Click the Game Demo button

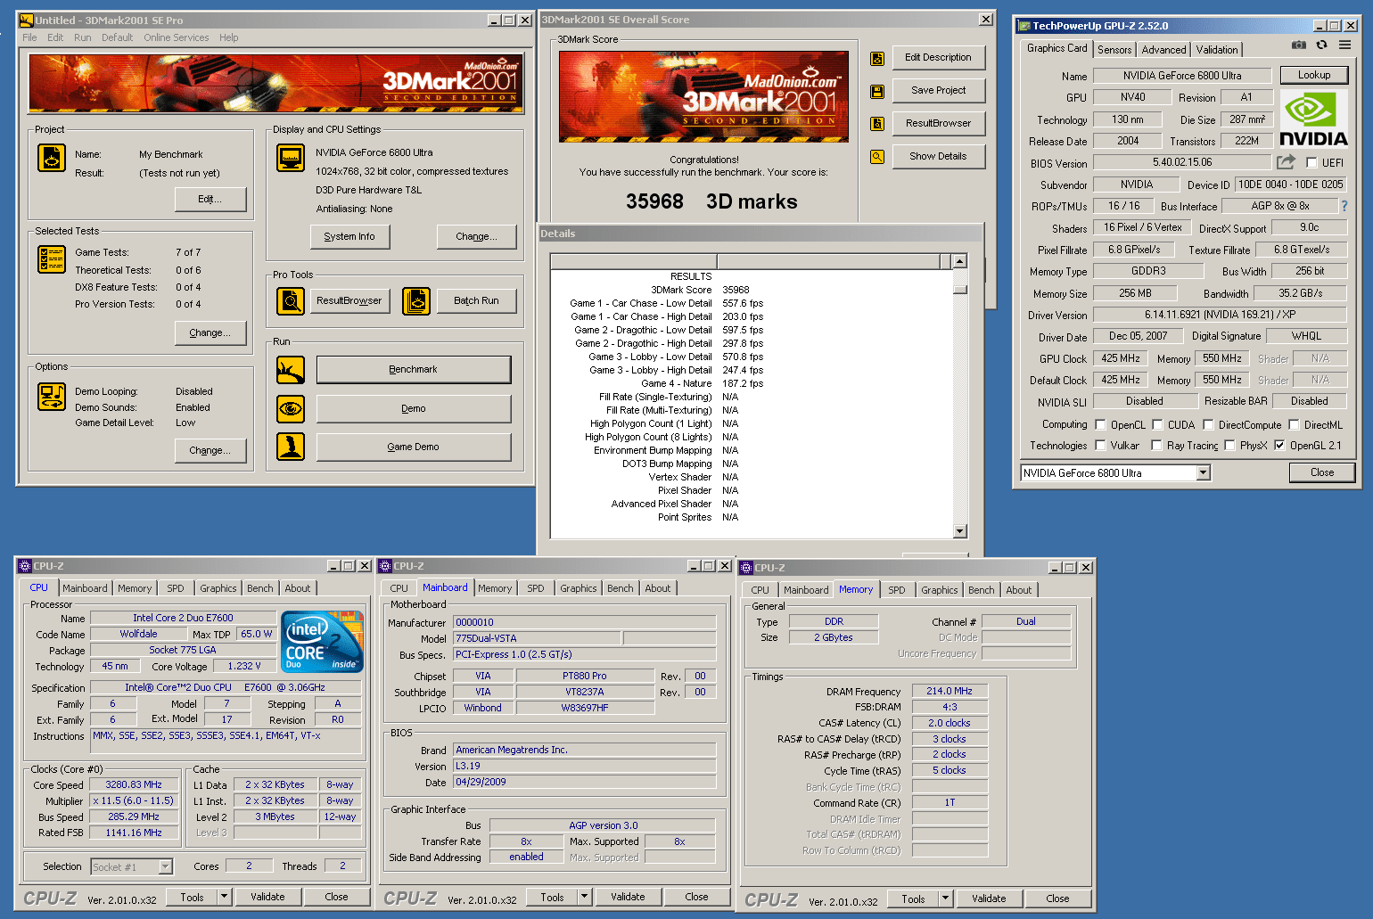pos(414,447)
